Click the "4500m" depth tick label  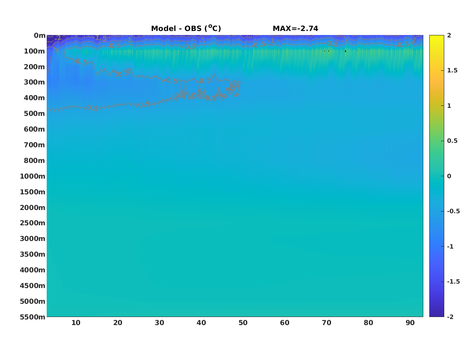(33, 286)
